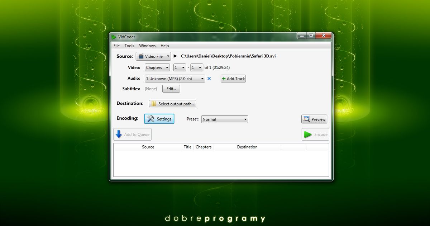
Task: Click the VidCoder icon in the title bar
Action: coord(114,37)
